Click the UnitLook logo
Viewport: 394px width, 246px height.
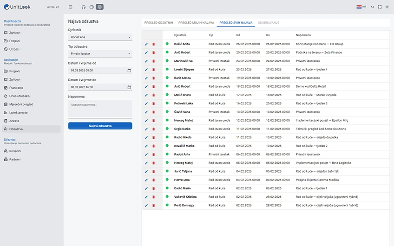click(x=17, y=7)
